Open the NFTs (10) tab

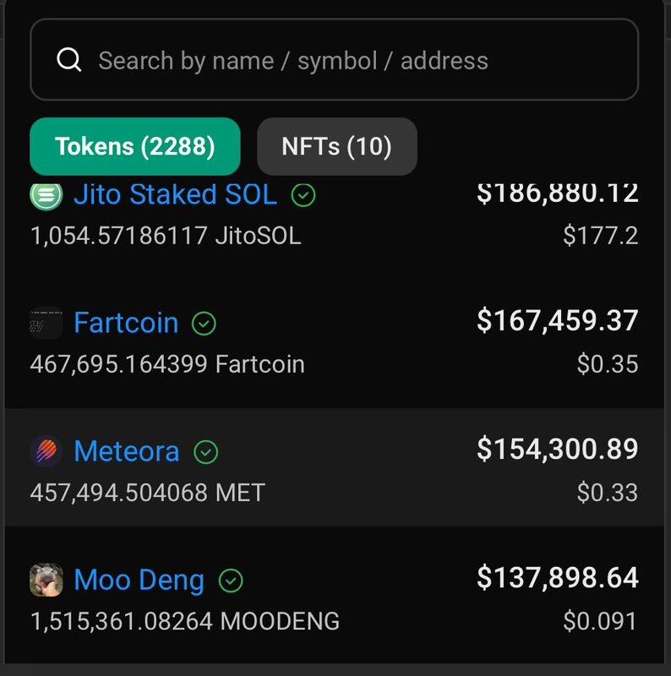[336, 146]
